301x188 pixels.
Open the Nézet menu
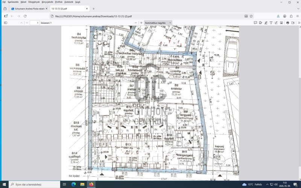(x=23, y=2)
